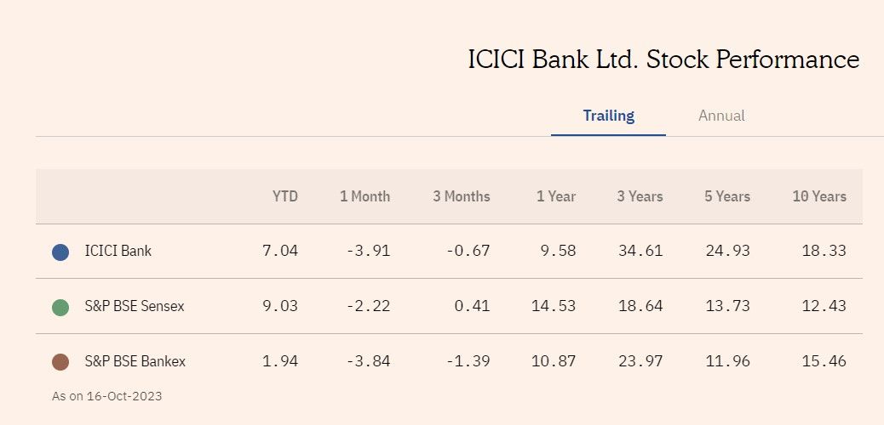Switch to the Trailing tab

[x=608, y=116]
